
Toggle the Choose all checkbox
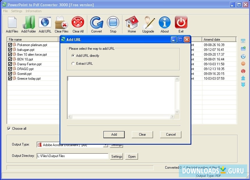(x=9, y=129)
